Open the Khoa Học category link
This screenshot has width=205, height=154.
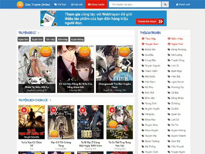[150, 119]
